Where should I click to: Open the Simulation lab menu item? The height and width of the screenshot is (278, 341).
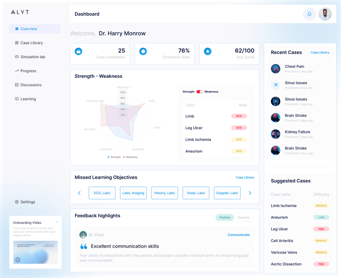click(33, 57)
